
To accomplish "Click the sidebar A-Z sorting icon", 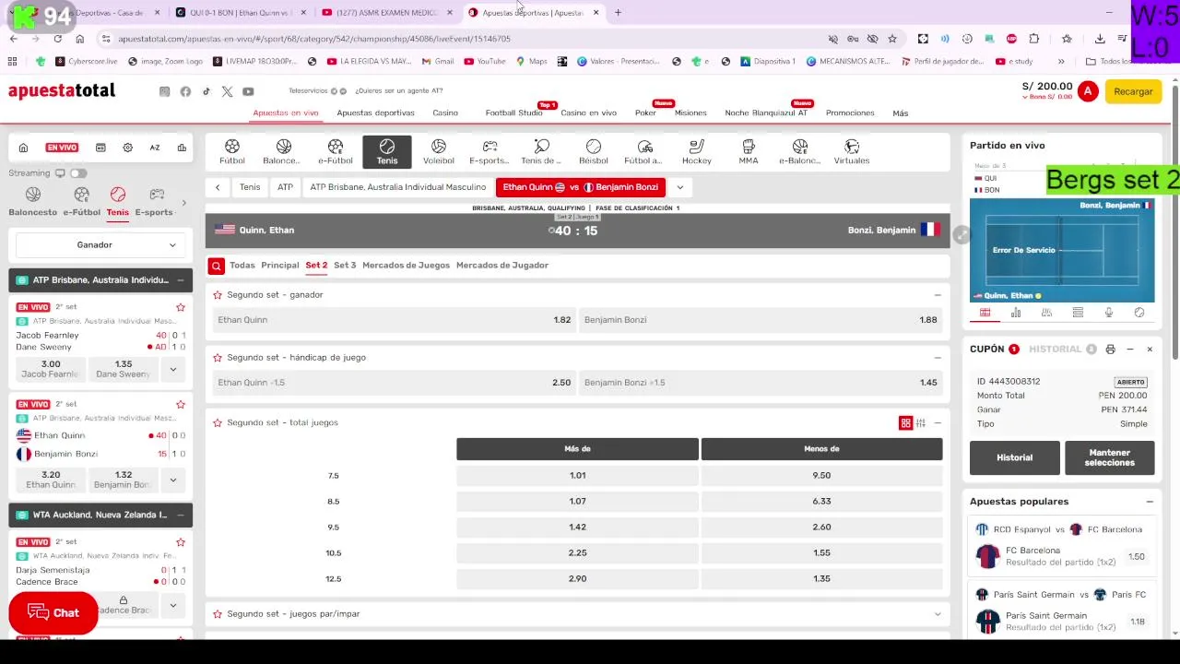I will [155, 148].
